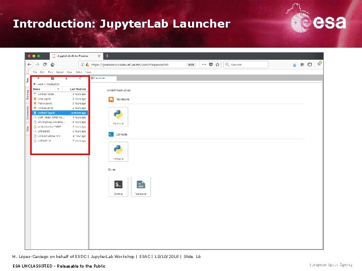Select the file starting with COM_Mask
This screenshot has width=362, height=271.
(x=60, y=117)
